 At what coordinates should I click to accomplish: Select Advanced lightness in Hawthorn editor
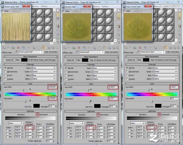click(x=98, y=115)
